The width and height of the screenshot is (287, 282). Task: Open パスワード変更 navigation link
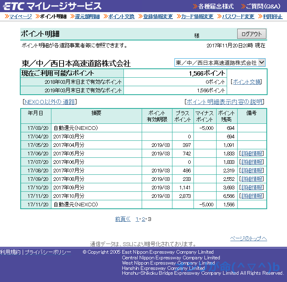coord(238,17)
